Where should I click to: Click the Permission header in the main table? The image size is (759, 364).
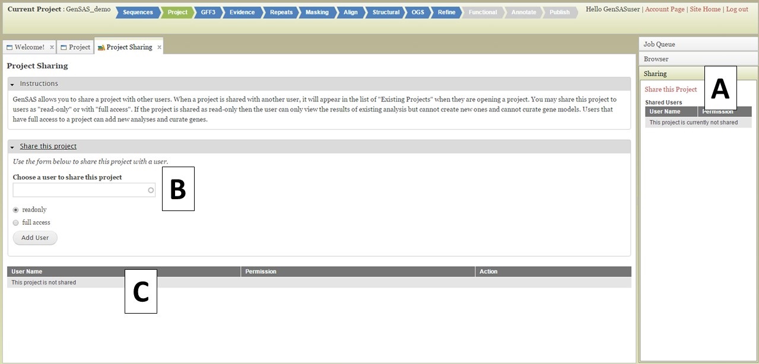pos(358,272)
